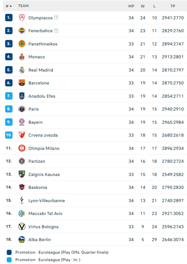Screen dimensions: 187x264
Task: Select the Real Madrid crest
Action: pos(22,70)
